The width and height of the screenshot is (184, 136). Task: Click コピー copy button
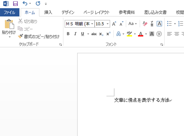[x=25, y=29]
